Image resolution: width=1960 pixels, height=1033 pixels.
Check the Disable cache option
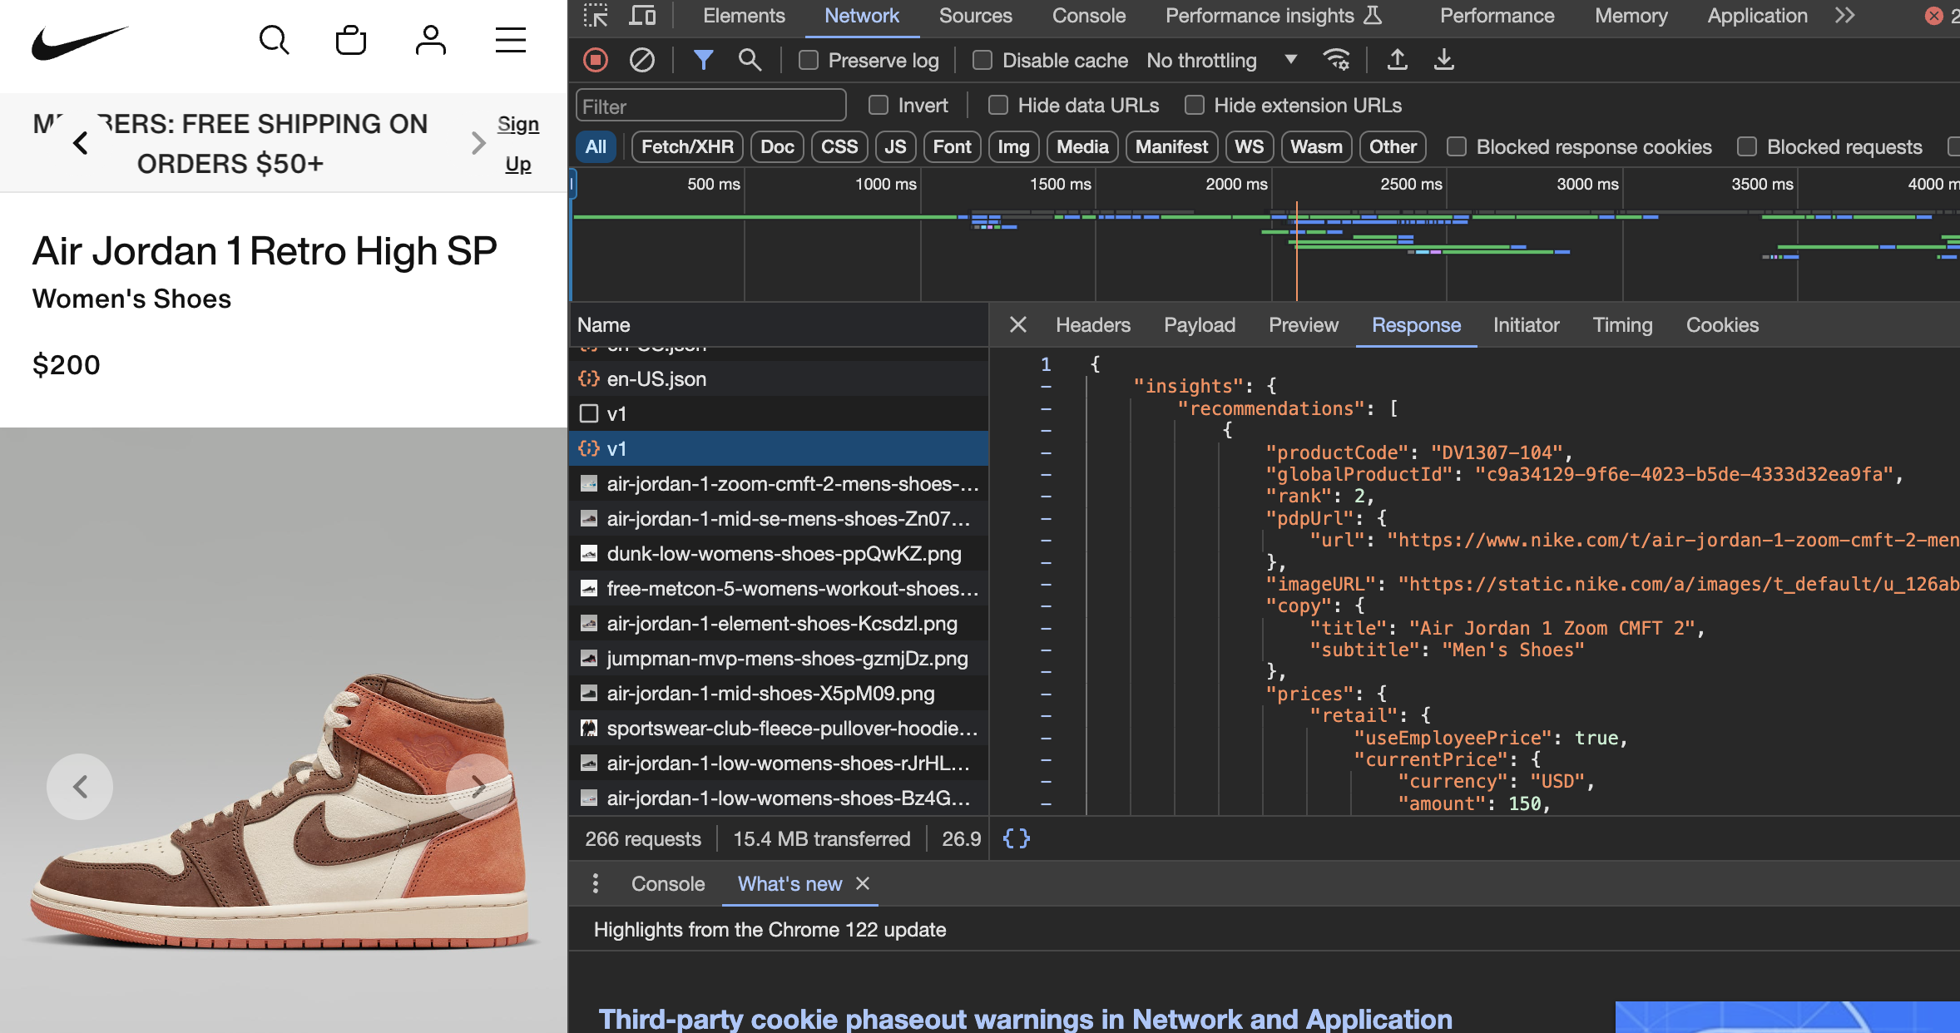[x=982, y=60]
